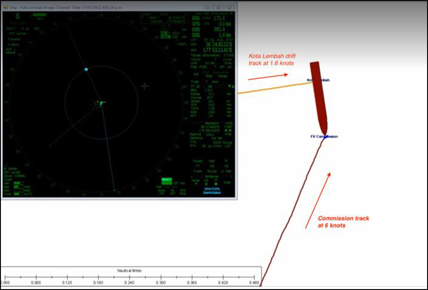The width and height of the screenshot is (428, 290).
Task: Open the parallel index (PI) function
Action: pos(227,161)
